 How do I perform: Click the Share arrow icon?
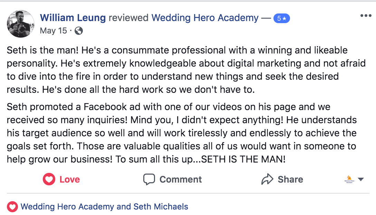tap(267, 179)
